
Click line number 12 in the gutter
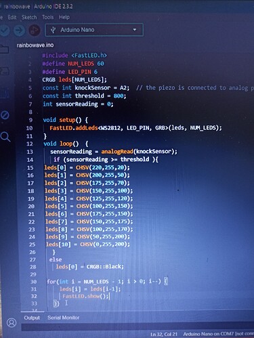click(30, 144)
